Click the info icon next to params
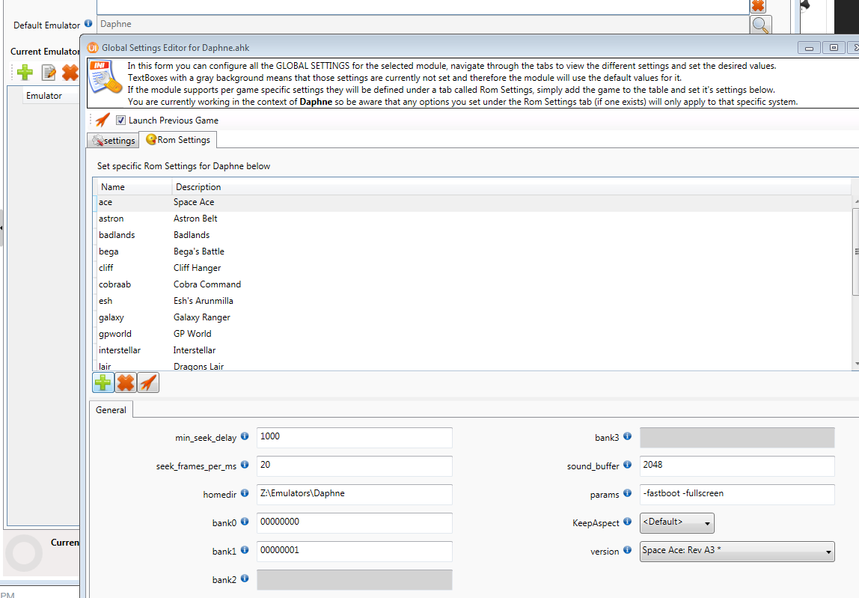 point(628,493)
